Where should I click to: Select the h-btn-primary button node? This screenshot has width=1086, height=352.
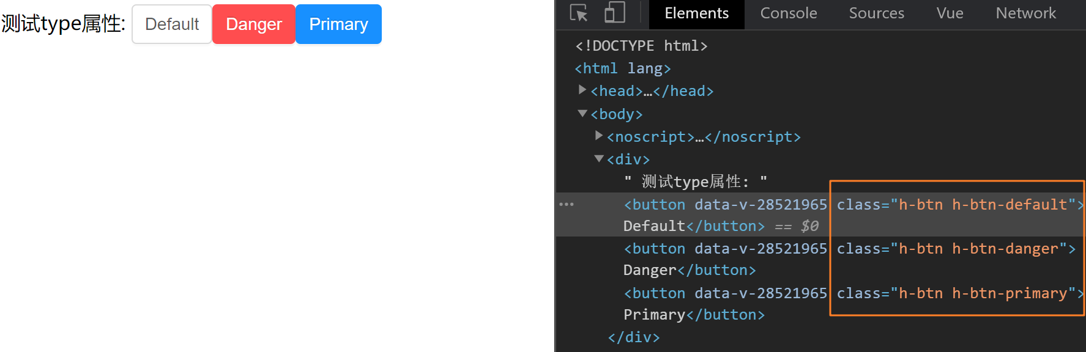725,293
